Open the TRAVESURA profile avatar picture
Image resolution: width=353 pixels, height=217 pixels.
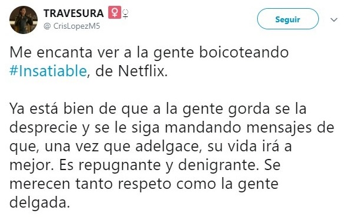click(24, 20)
